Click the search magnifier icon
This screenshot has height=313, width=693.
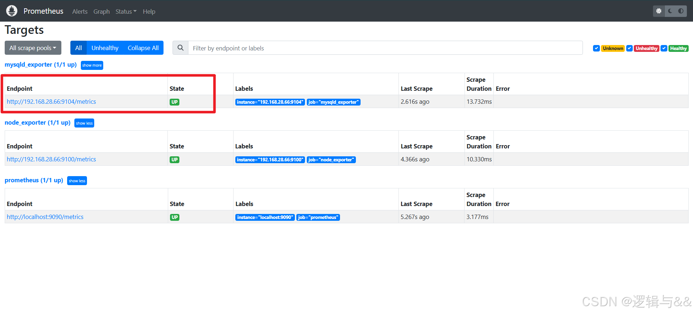pos(180,48)
